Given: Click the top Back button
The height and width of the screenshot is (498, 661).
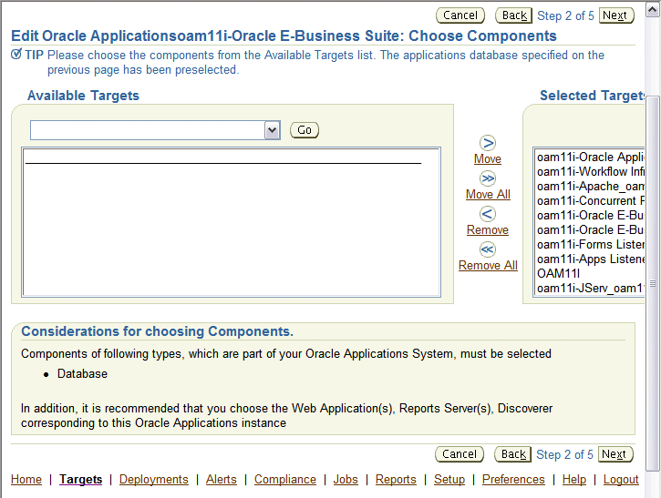Looking at the screenshot, I should coord(514,15).
